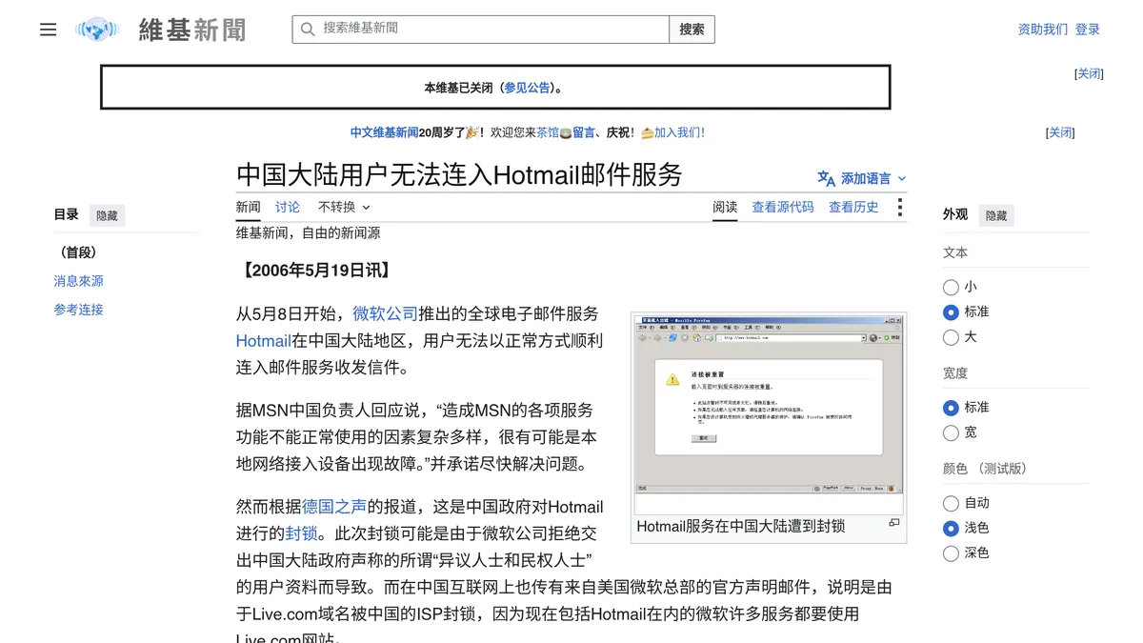
Task: Select large text size
Action: (951, 337)
